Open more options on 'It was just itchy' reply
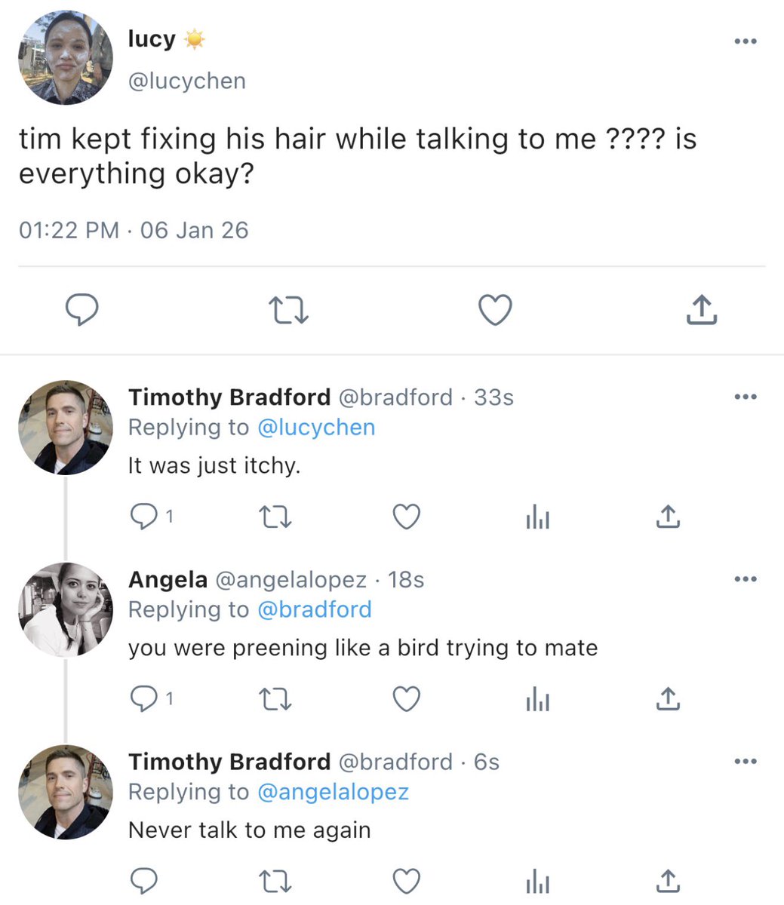The height and width of the screenshot is (905, 784). coord(745,397)
